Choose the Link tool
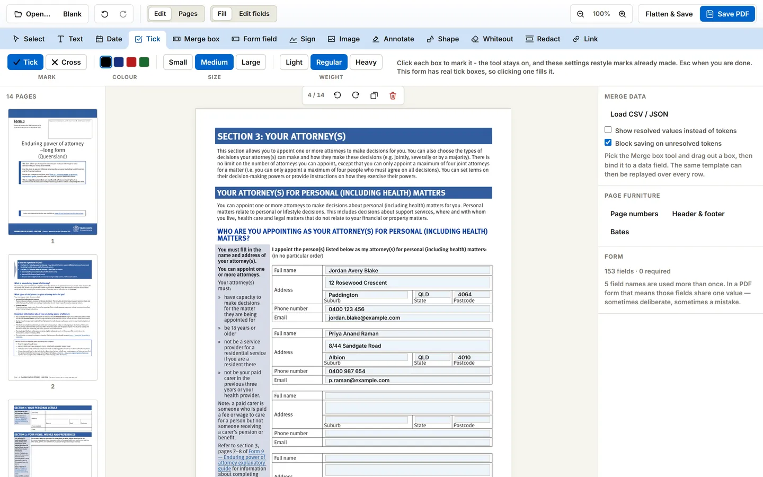 585,39
